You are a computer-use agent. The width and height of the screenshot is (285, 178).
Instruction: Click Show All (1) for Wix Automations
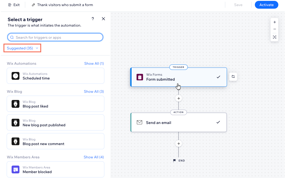pyautogui.click(x=94, y=64)
